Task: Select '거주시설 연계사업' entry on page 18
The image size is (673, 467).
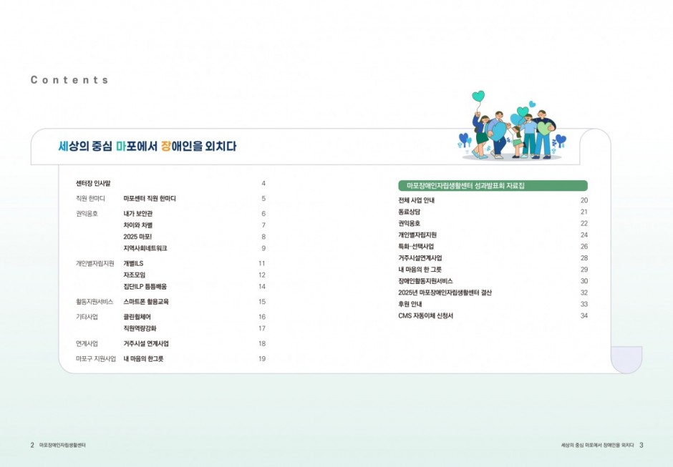Action: tap(146, 343)
